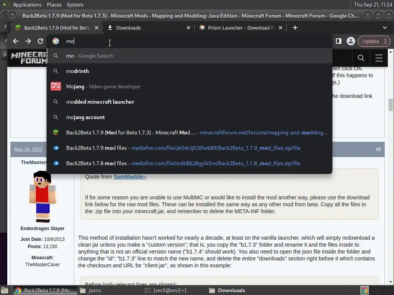
Task: Close the Back2Beta tab
Action: coord(97,28)
